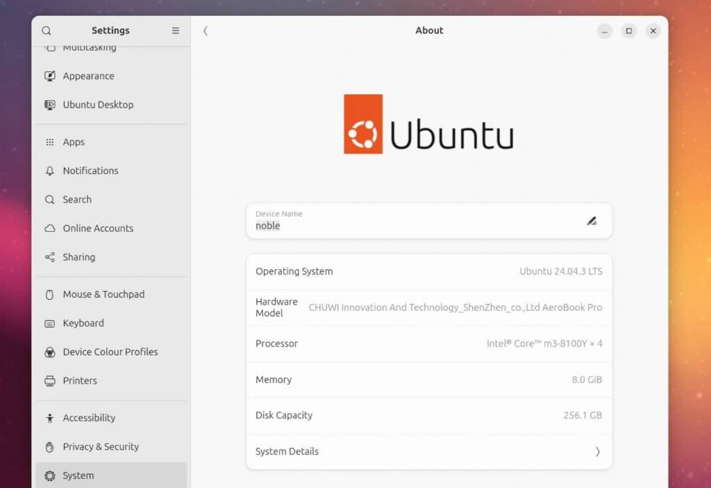
Task: Click the Processor row label
Action: pos(276,344)
